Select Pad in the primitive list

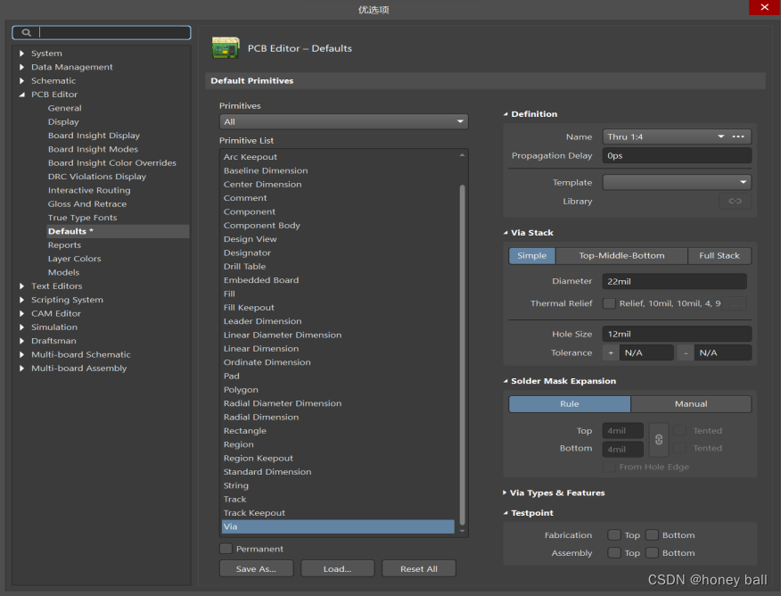pos(338,377)
